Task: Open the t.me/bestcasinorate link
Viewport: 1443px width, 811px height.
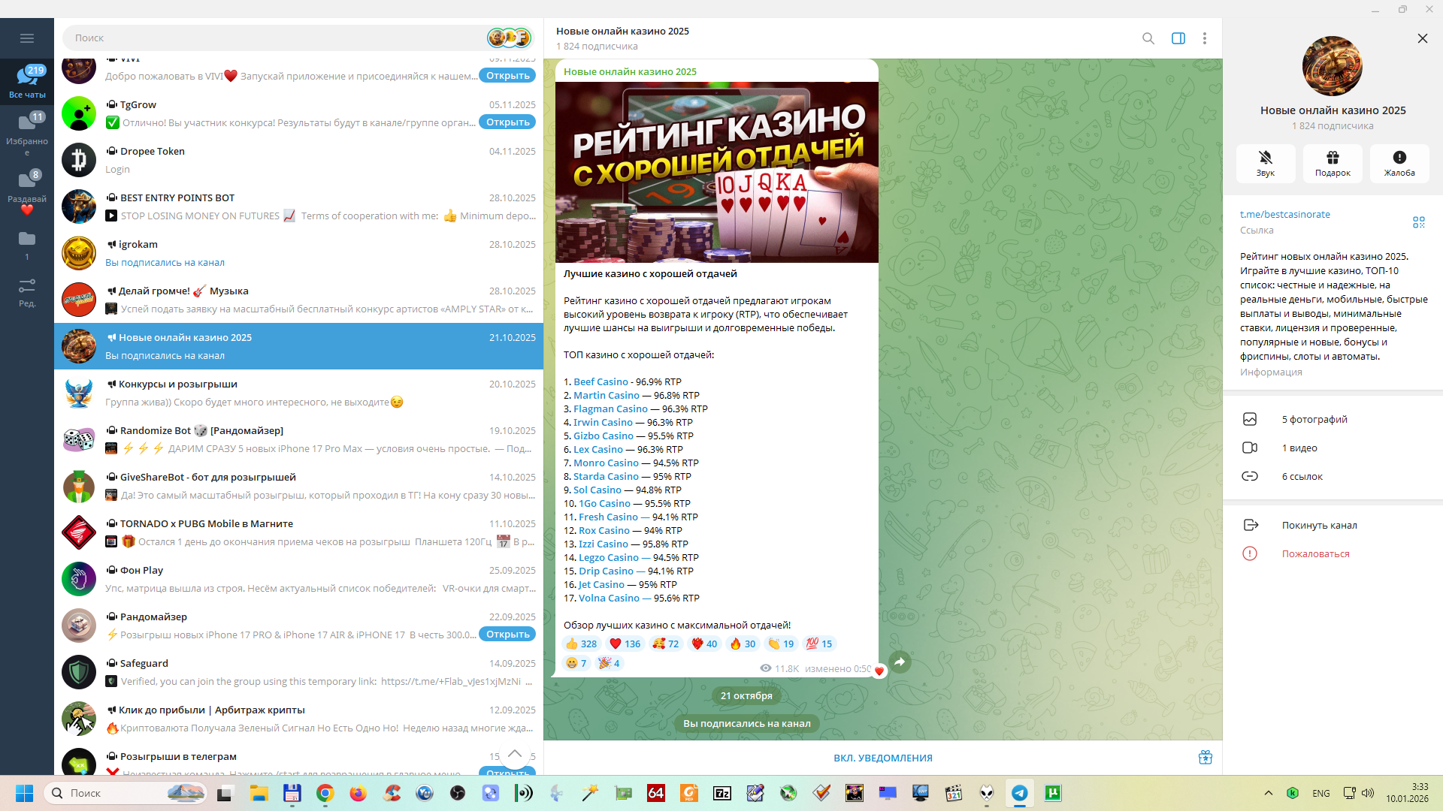Action: click(x=1284, y=215)
